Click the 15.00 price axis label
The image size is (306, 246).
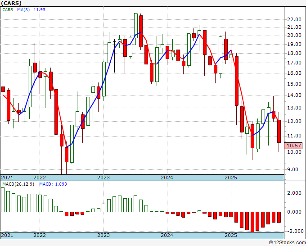click(x=294, y=84)
